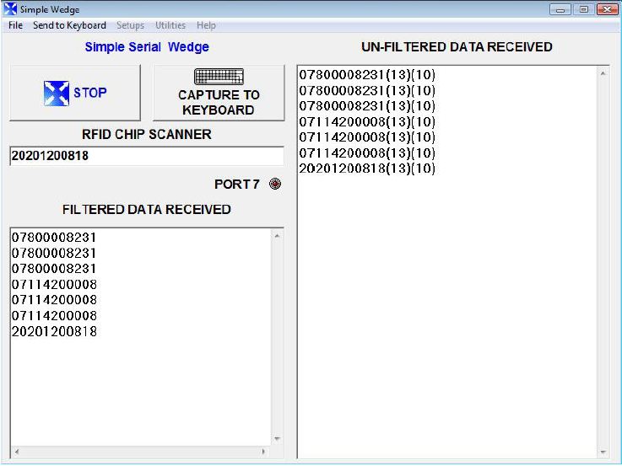Stop the serial wedge with STOP button

pyautogui.click(x=75, y=93)
